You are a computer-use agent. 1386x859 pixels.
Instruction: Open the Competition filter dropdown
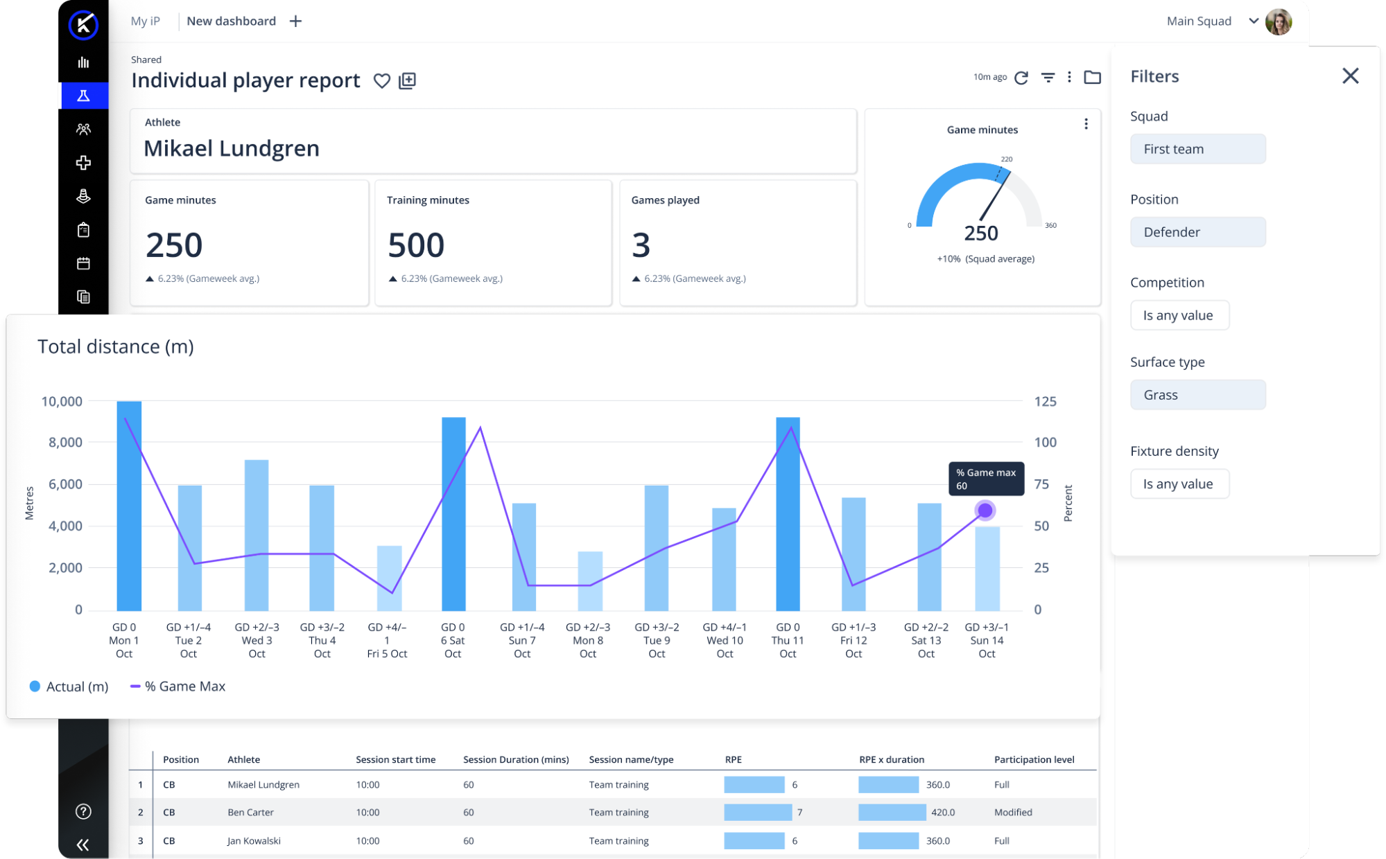pyautogui.click(x=1179, y=315)
